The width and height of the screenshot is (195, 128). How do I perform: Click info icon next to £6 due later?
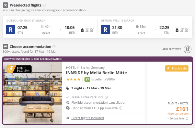pos(187,118)
